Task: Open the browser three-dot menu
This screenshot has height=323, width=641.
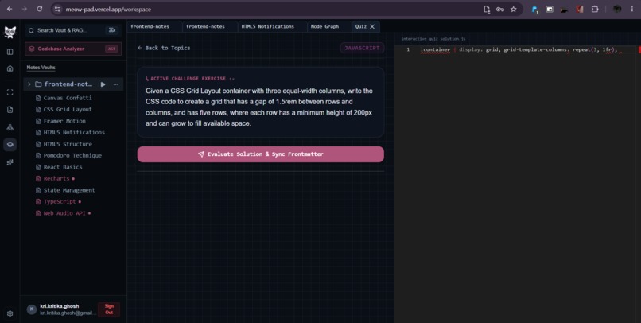Action: pyautogui.click(x=632, y=9)
